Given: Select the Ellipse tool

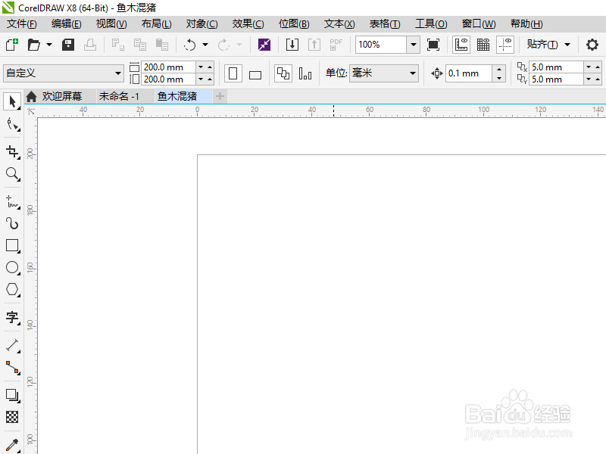Looking at the screenshot, I should click(x=12, y=268).
